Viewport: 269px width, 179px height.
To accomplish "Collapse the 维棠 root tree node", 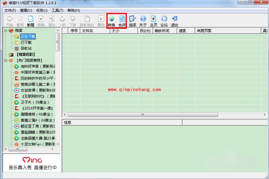I will pos(6,31).
